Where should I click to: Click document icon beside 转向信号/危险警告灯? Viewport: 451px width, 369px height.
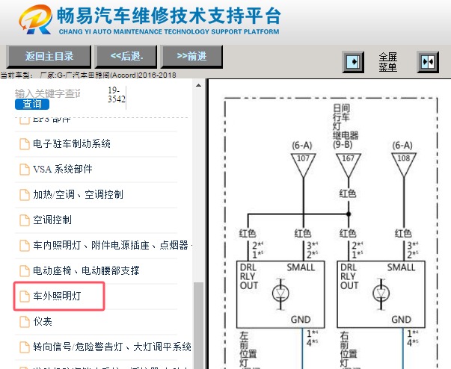pos(25,347)
